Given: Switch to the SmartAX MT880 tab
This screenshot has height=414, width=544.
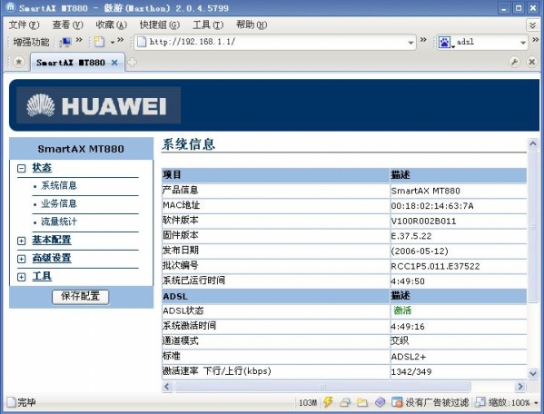Looking at the screenshot, I should (x=71, y=63).
